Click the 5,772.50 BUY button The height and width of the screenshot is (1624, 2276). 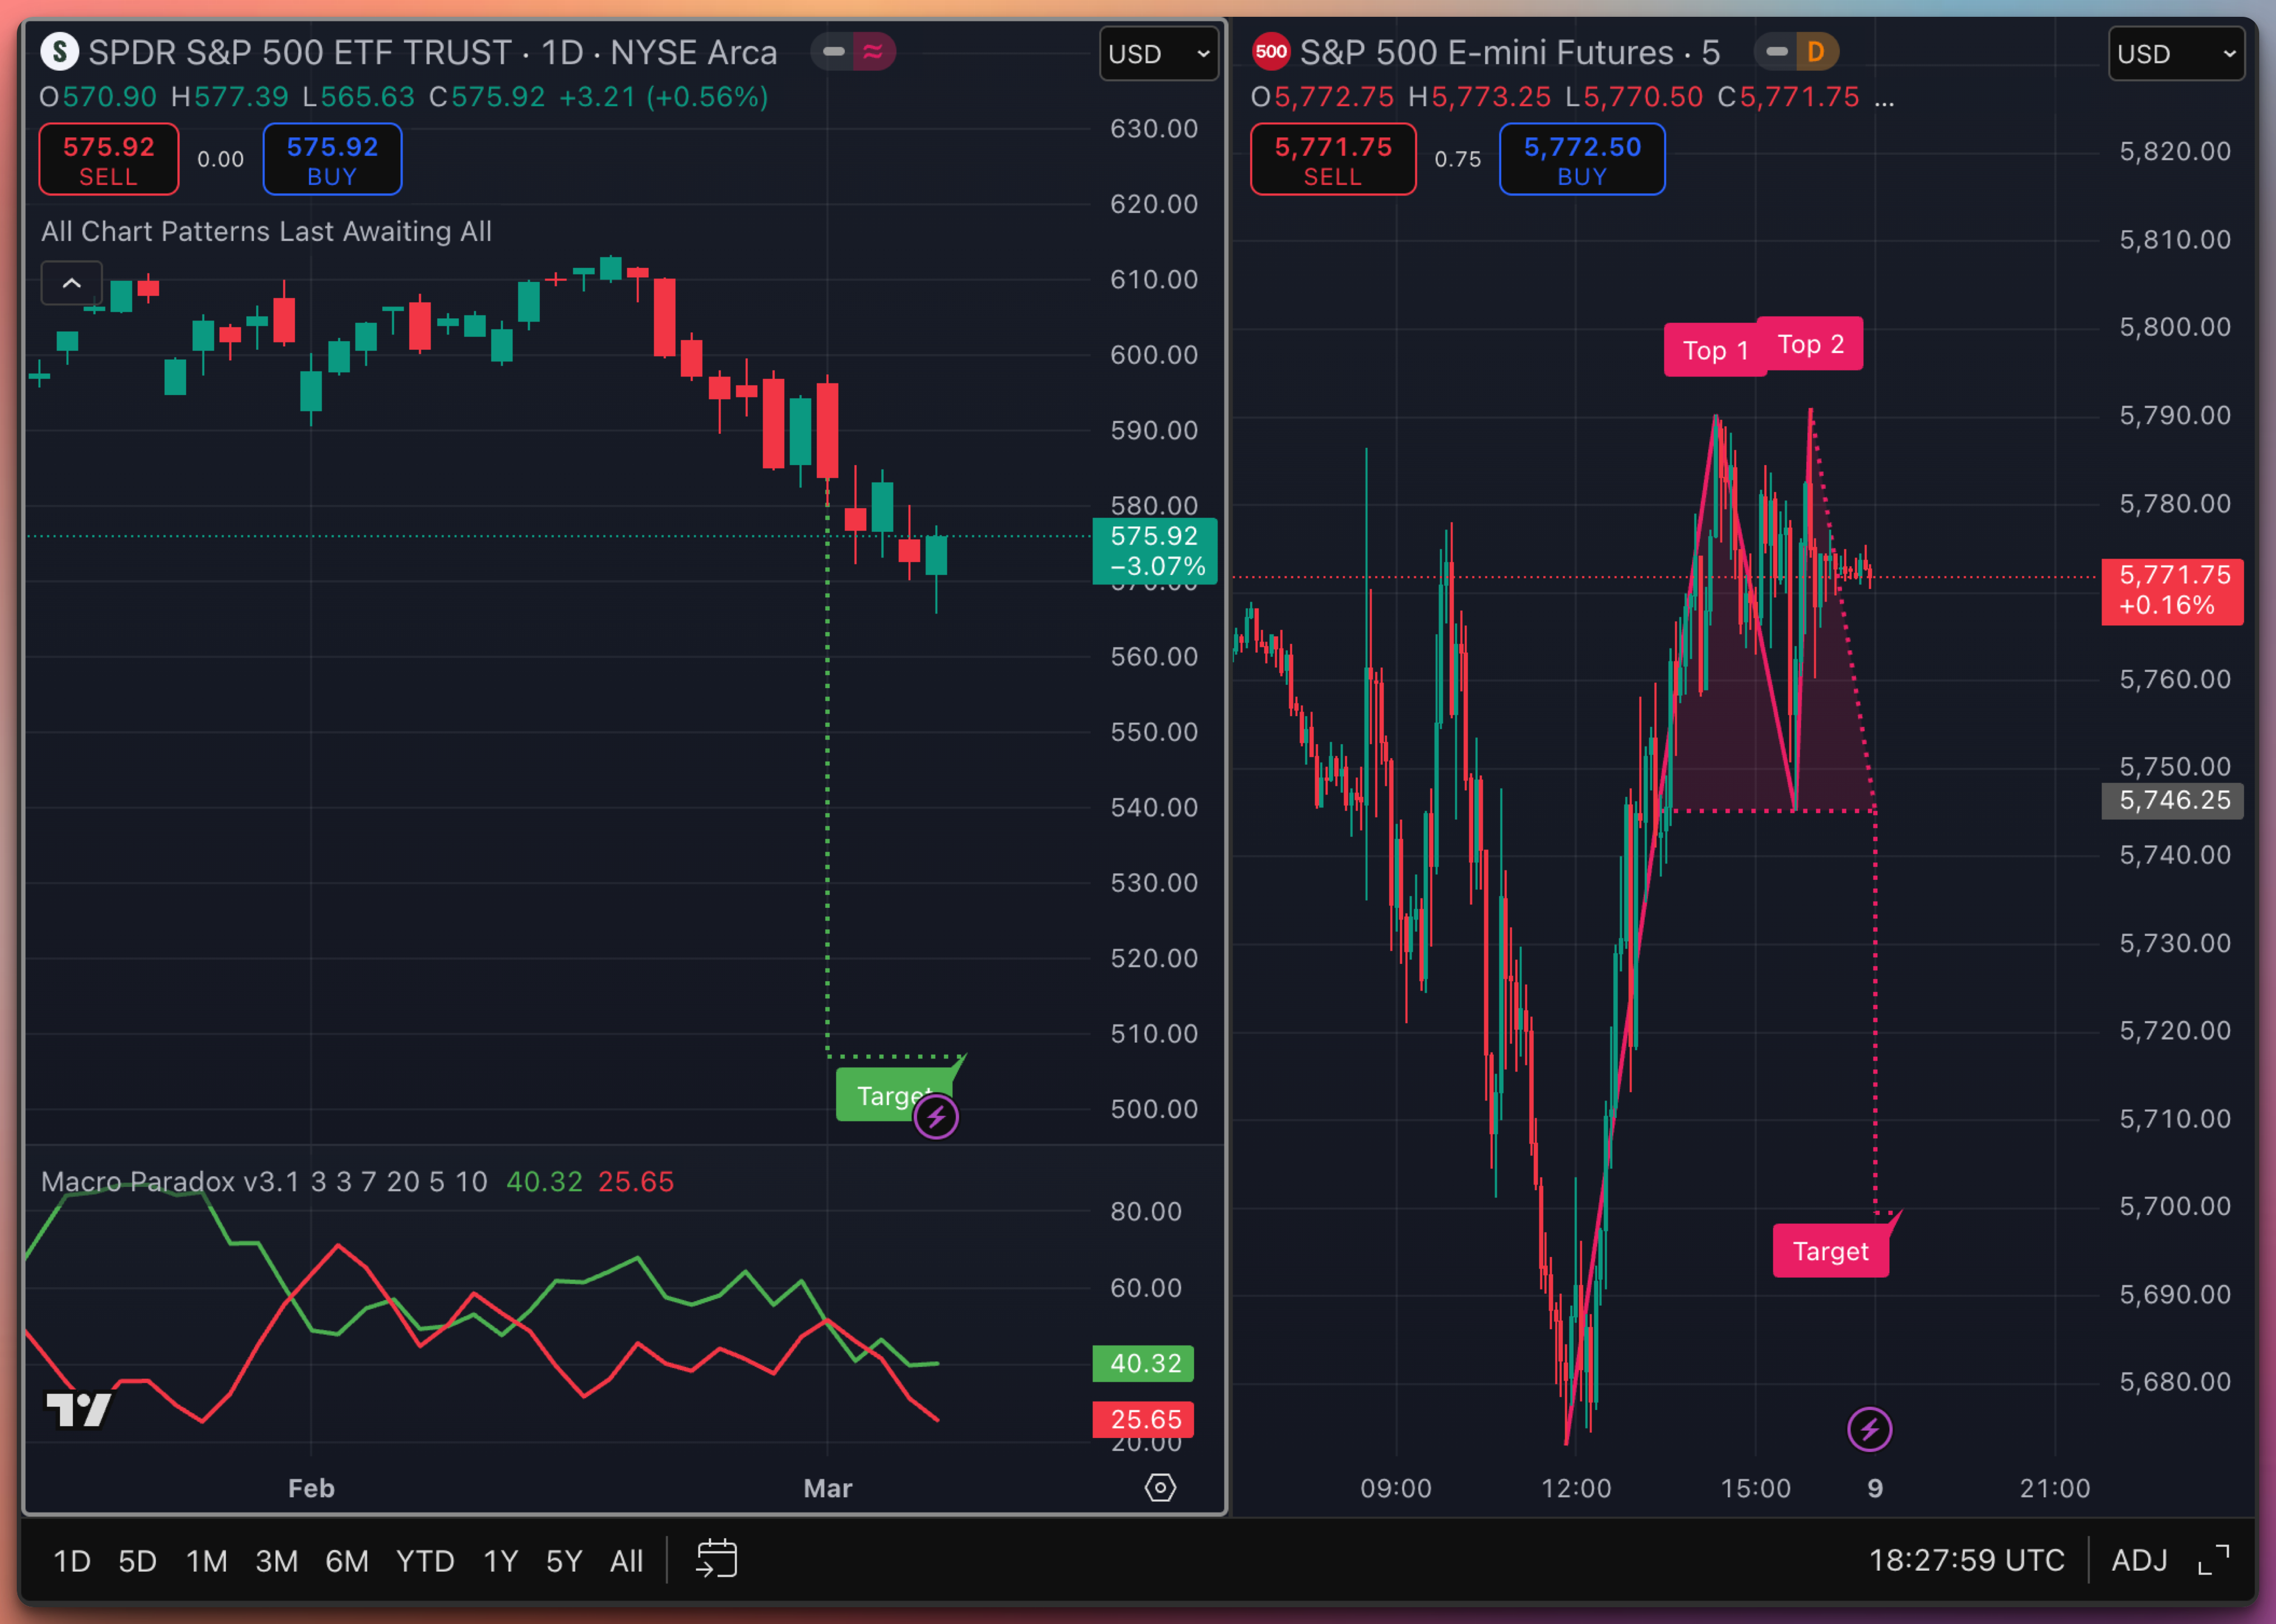pos(1581,160)
